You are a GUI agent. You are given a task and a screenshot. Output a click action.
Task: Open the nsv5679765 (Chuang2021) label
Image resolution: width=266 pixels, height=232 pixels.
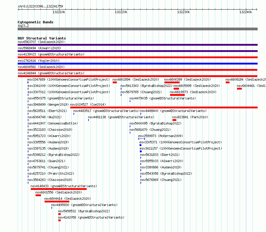141,92
